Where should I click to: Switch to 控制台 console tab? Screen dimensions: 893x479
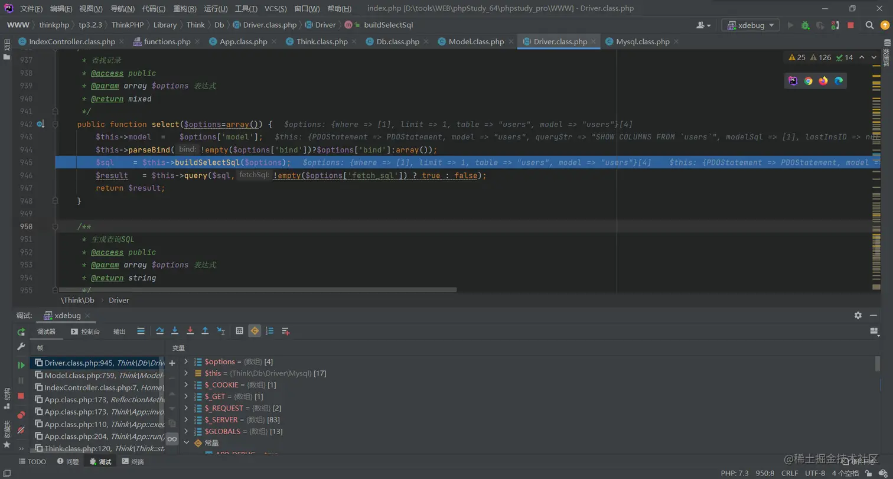click(x=85, y=332)
